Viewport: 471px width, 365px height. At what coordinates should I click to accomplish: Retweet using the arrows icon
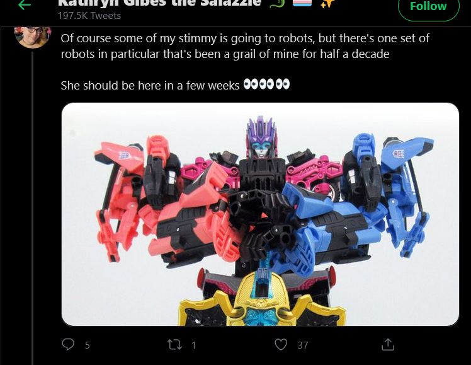pos(174,345)
